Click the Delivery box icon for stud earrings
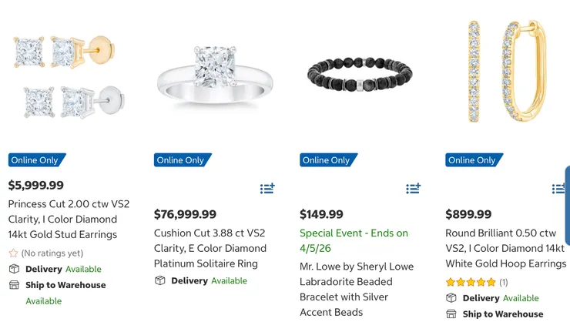The image size is (570, 322). click(x=14, y=269)
